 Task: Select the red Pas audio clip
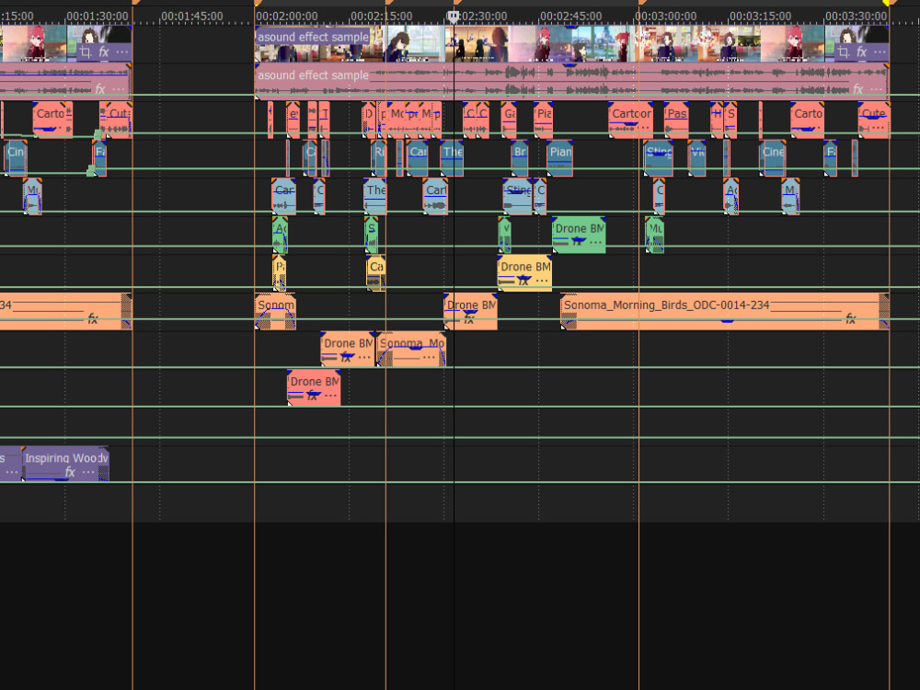pyautogui.click(x=676, y=121)
